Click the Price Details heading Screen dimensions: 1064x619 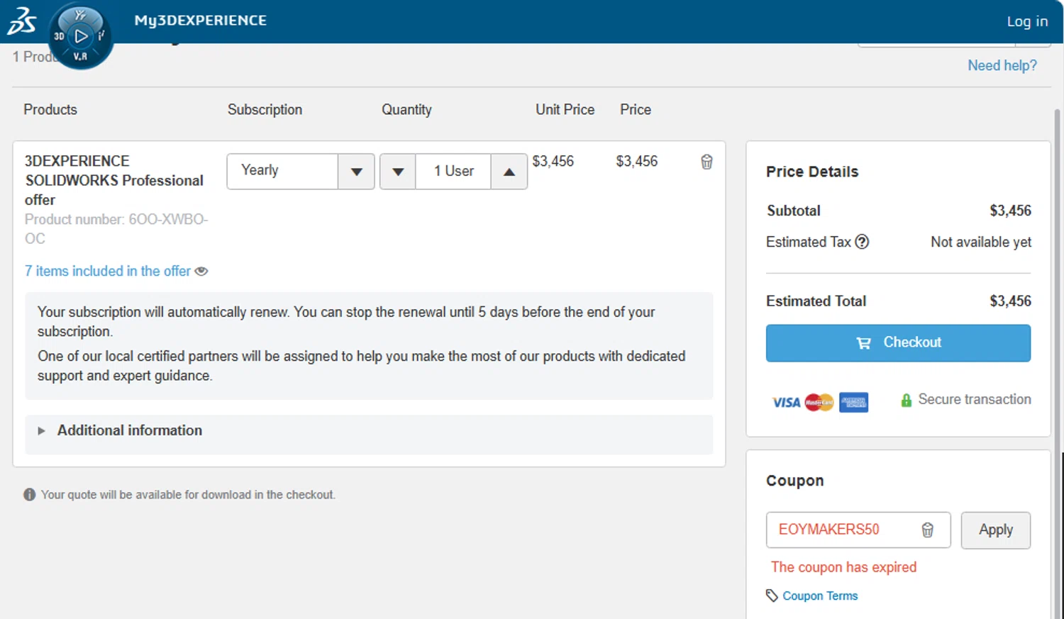click(x=812, y=172)
